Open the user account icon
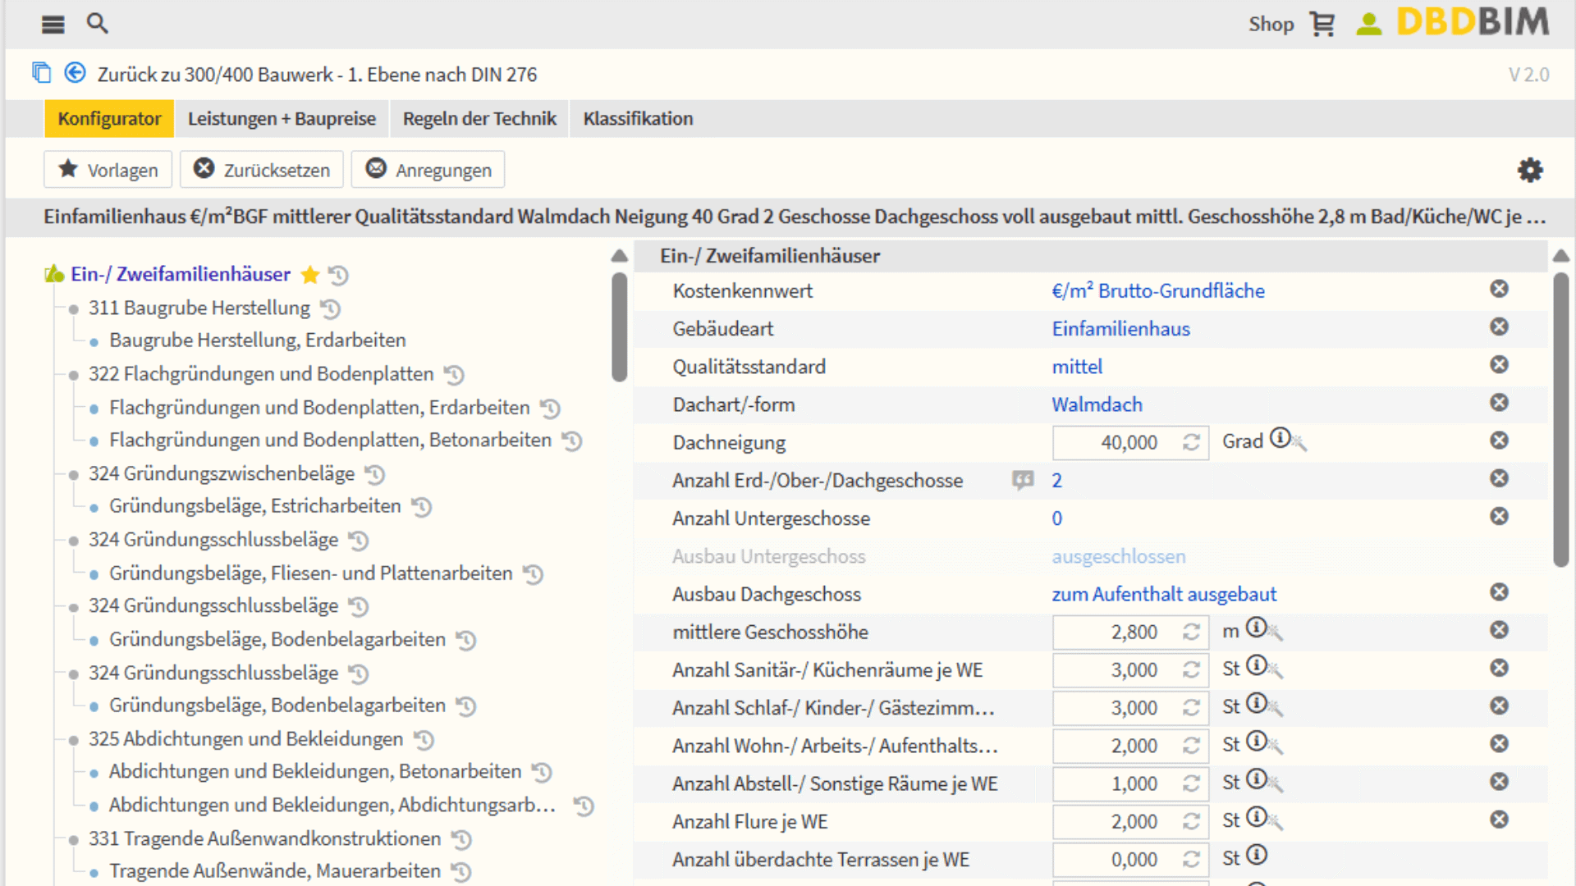Screen dimensions: 1576x886 click(x=1368, y=24)
